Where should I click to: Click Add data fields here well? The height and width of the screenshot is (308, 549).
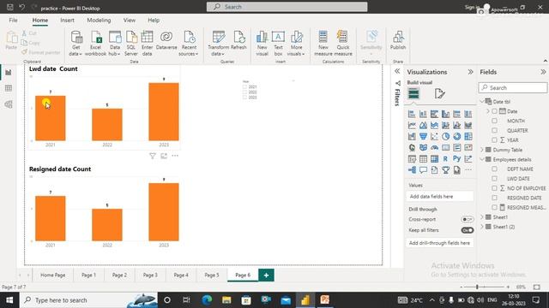(440, 197)
